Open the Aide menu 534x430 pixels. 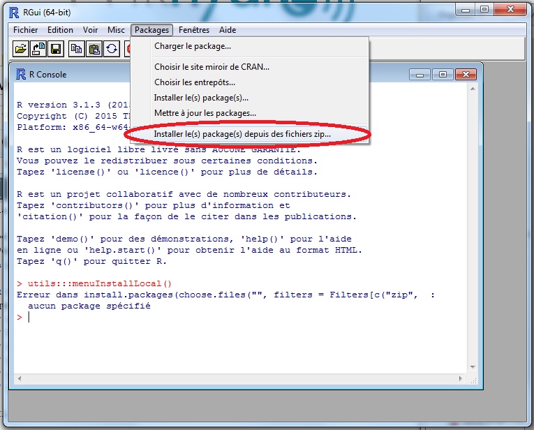coord(228,30)
